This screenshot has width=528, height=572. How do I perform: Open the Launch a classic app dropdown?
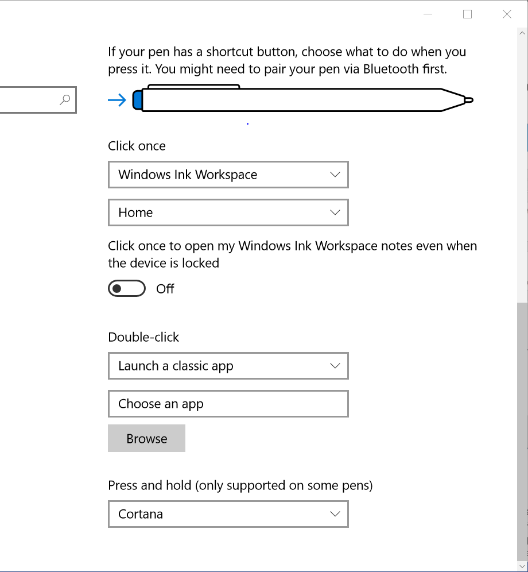click(228, 366)
